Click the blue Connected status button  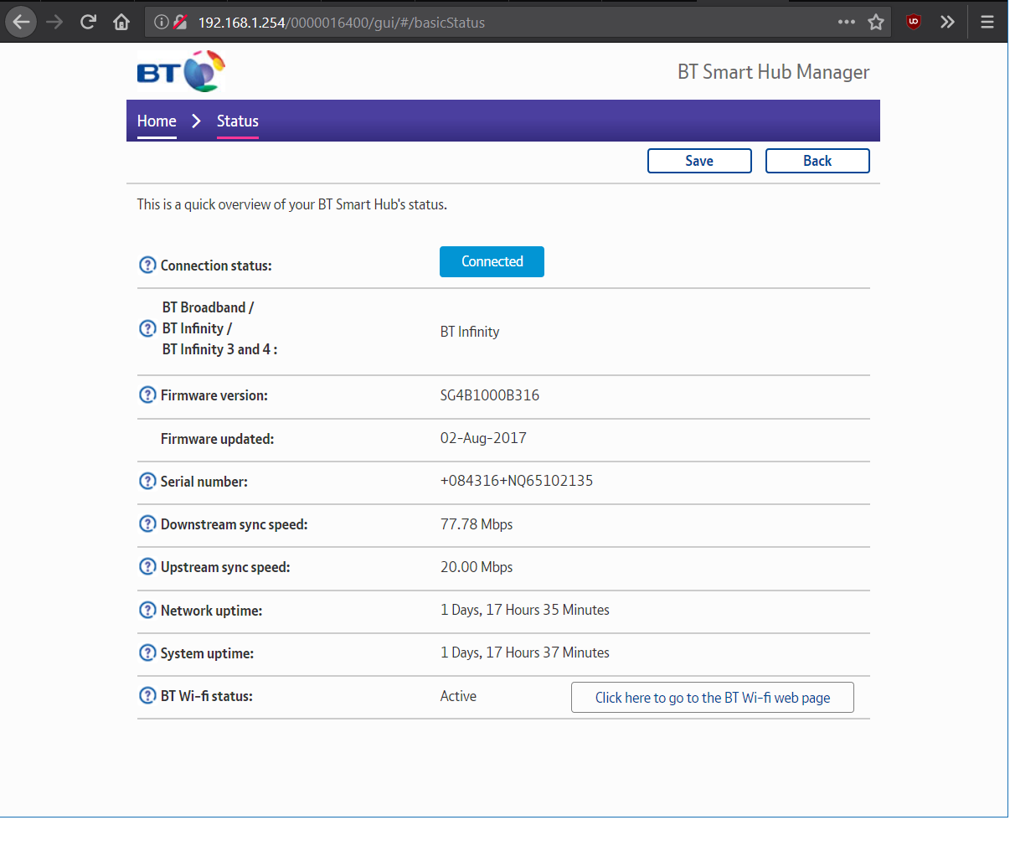coord(492,261)
